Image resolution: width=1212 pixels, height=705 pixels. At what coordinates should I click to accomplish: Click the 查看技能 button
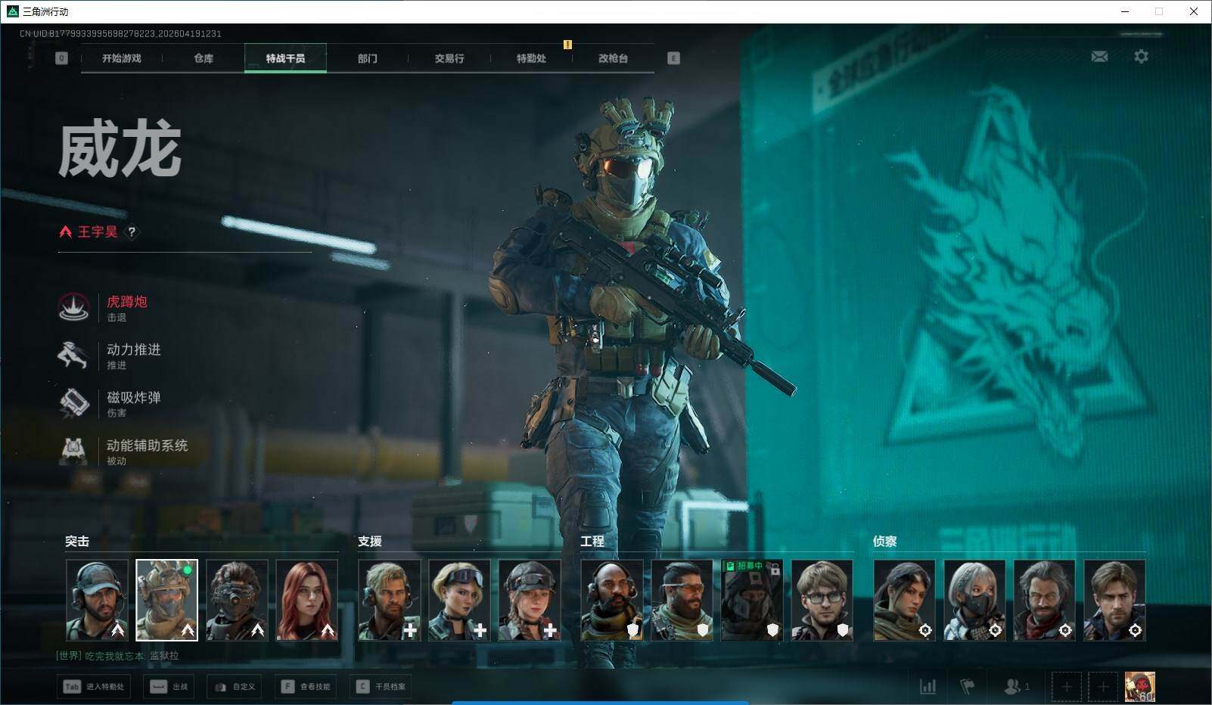pyautogui.click(x=306, y=687)
